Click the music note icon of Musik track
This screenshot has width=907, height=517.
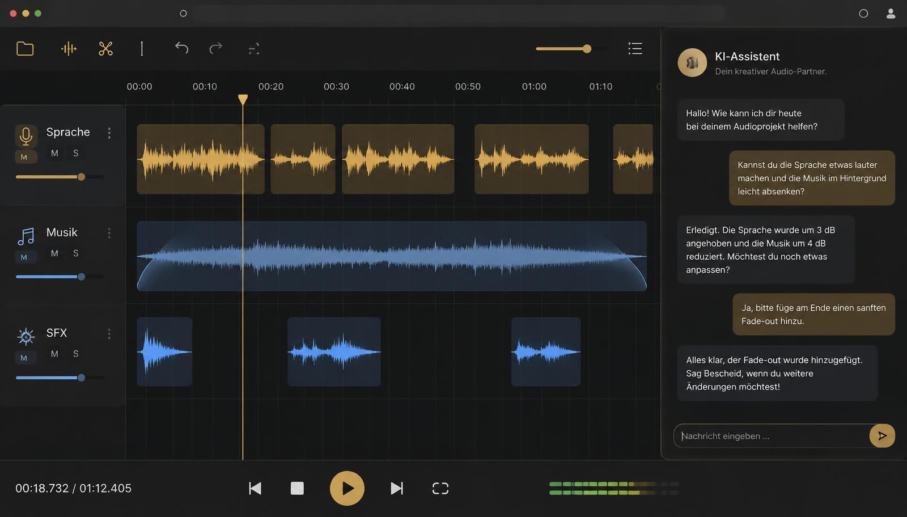[x=26, y=236]
